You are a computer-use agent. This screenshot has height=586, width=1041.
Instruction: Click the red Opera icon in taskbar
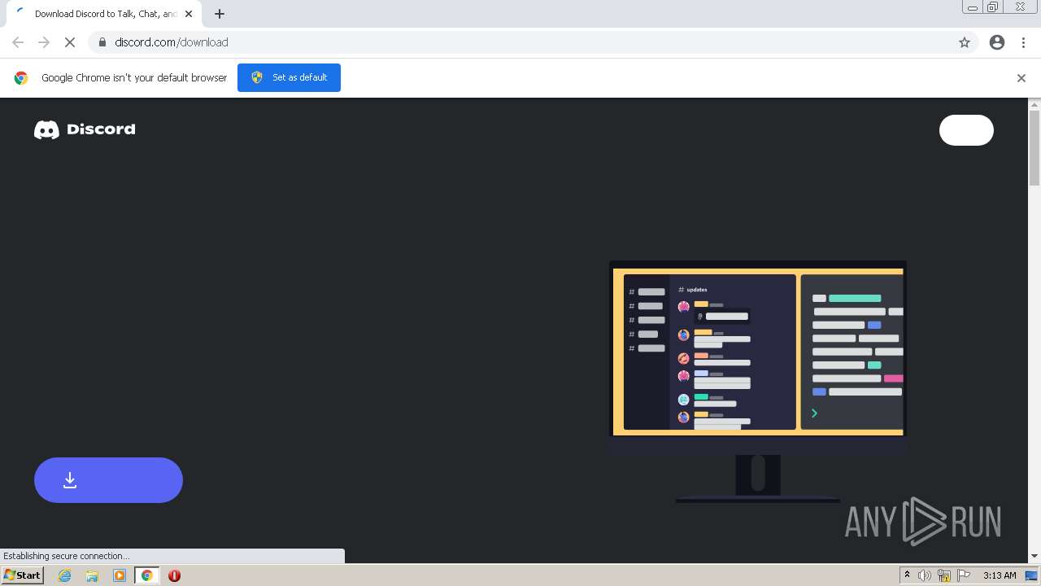(x=174, y=575)
